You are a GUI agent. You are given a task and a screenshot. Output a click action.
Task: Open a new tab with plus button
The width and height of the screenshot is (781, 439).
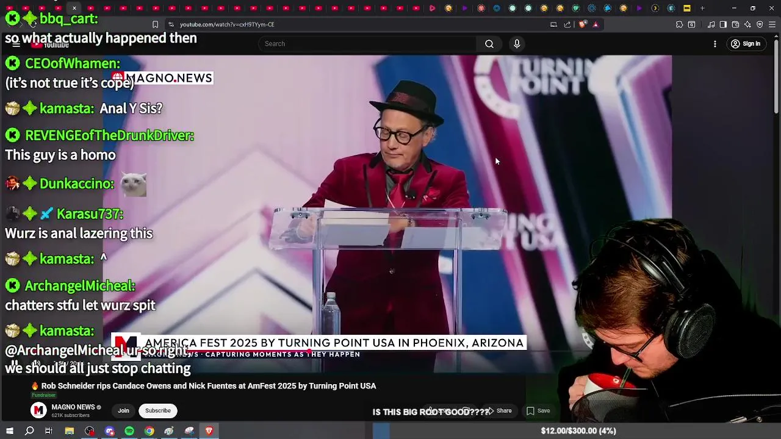(x=702, y=8)
